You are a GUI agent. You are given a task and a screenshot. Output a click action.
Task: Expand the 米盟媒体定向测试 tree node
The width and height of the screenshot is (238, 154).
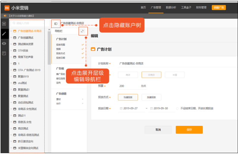click(11, 148)
